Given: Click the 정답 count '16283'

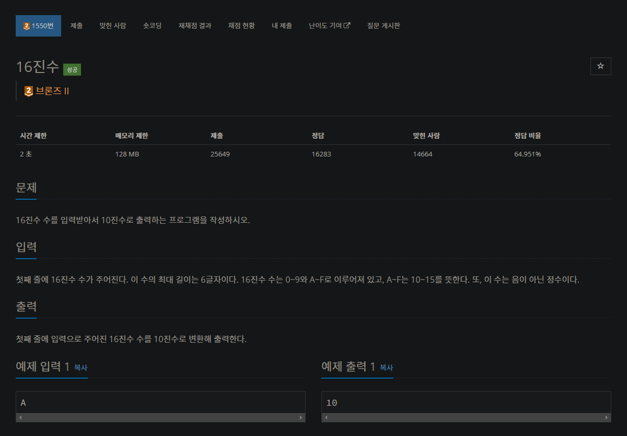Looking at the screenshot, I should (x=321, y=154).
